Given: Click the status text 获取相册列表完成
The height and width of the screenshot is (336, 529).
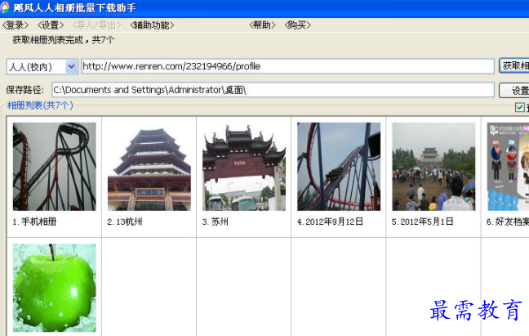Looking at the screenshot, I should (x=48, y=40).
